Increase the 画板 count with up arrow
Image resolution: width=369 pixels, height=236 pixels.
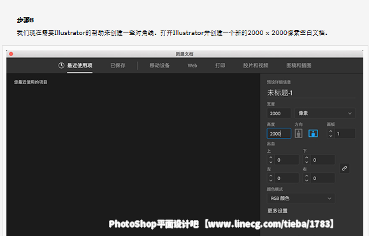click(331, 132)
